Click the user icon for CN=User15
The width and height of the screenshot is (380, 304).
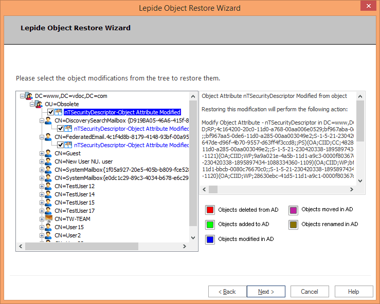tap(48, 227)
